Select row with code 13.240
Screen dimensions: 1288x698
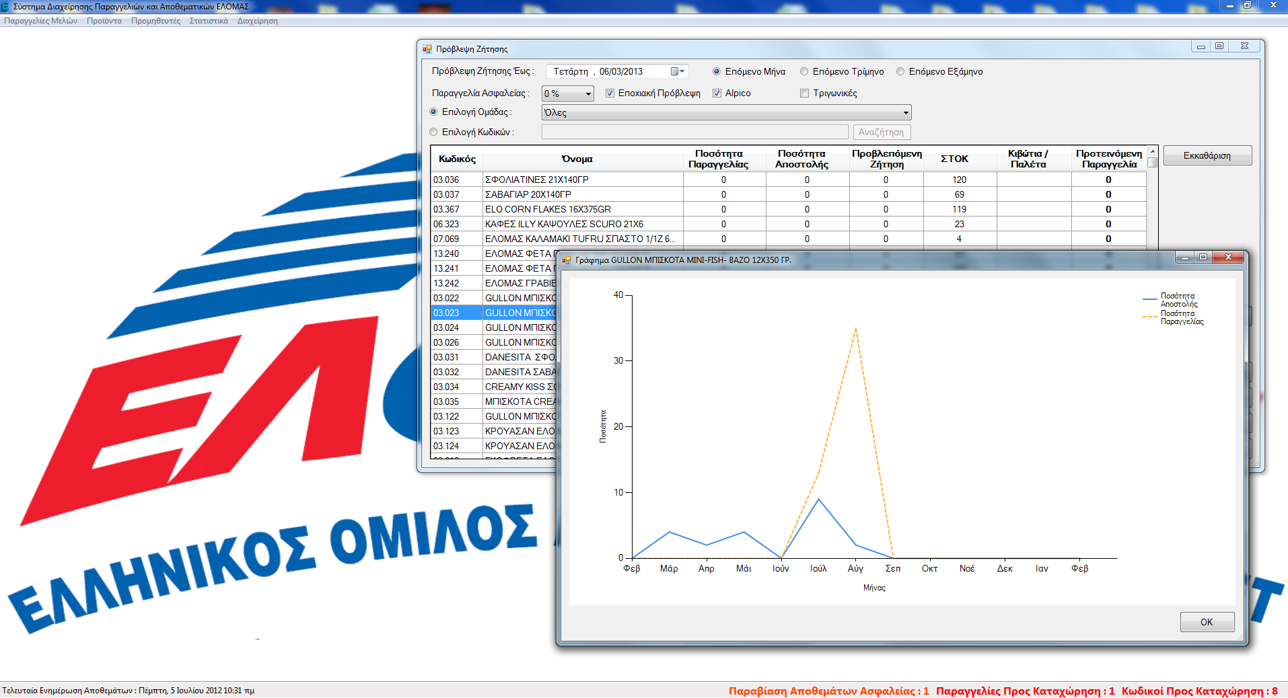[494, 254]
